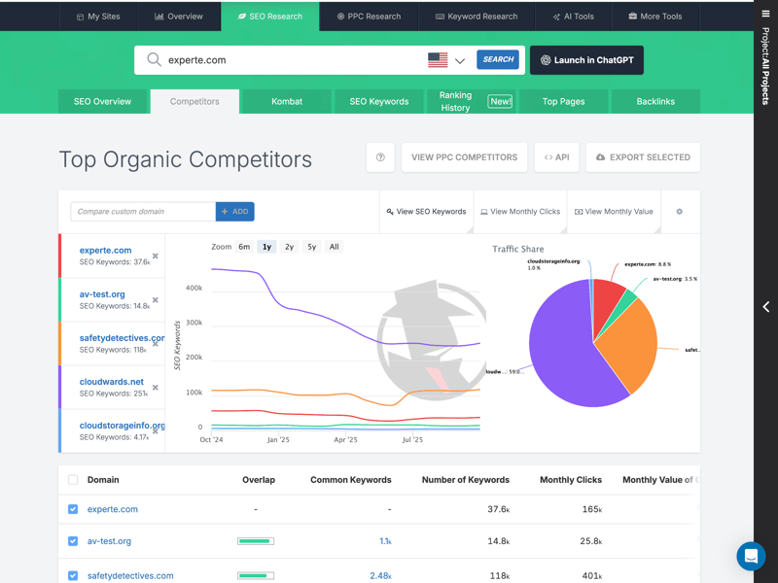Switch to the Kombat tab
The image size is (778, 583).
pos(287,101)
